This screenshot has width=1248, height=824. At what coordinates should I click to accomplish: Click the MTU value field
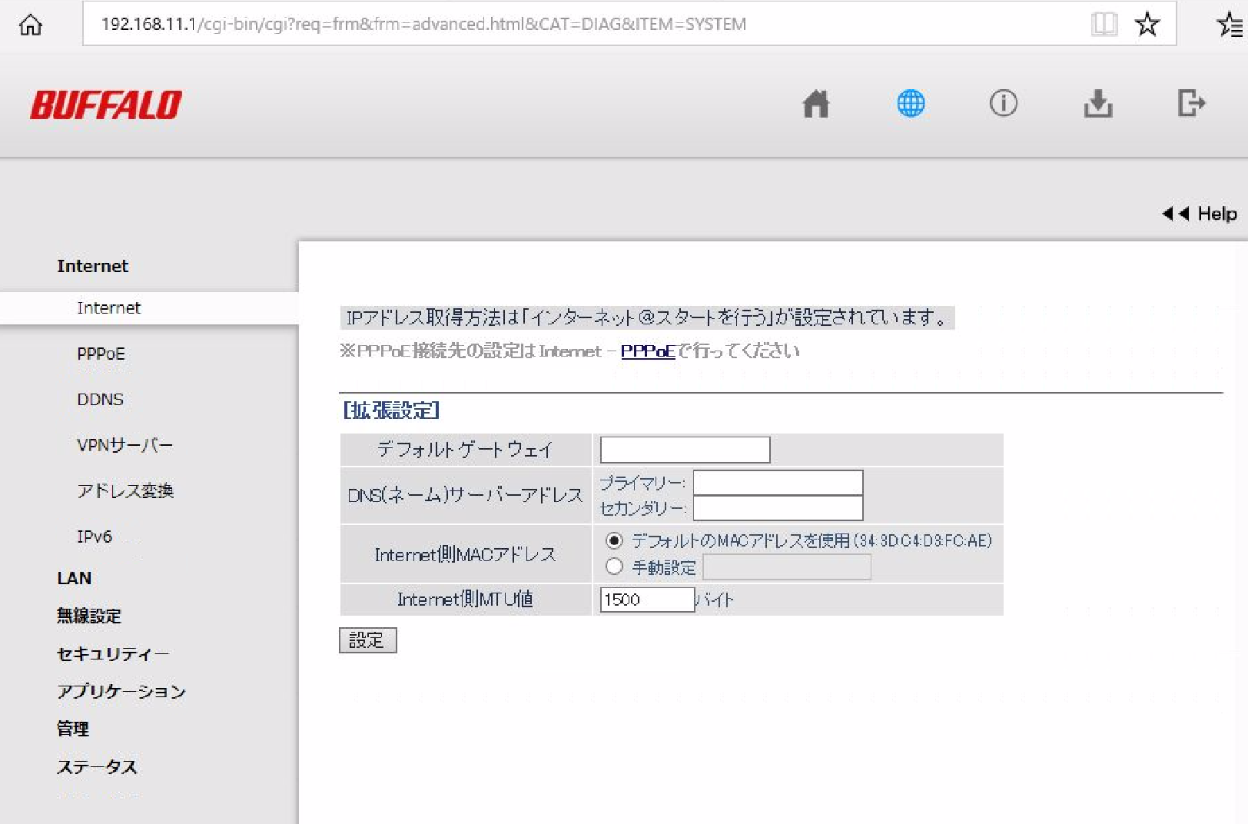coord(647,600)
